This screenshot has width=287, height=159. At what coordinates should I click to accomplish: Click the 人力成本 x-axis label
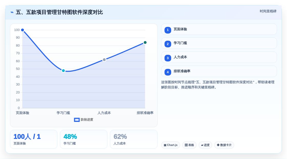pos(104,113)
